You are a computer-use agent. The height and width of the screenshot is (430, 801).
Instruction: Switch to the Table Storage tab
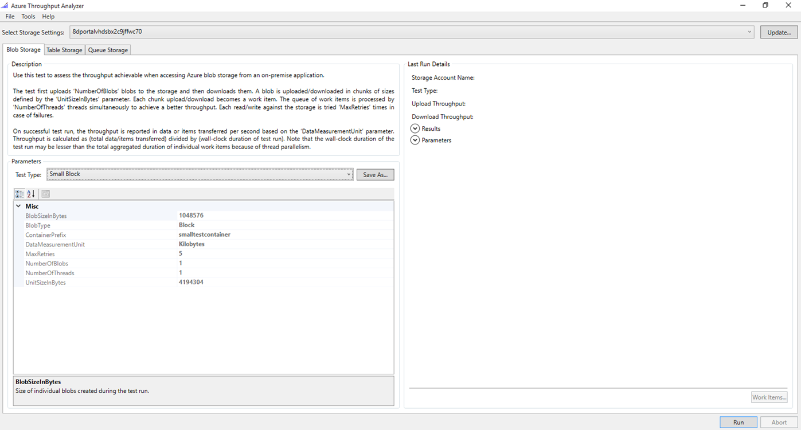(x=64, y=50)
